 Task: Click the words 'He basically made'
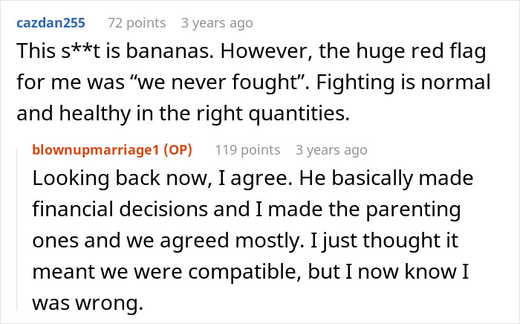click(386, 178)
